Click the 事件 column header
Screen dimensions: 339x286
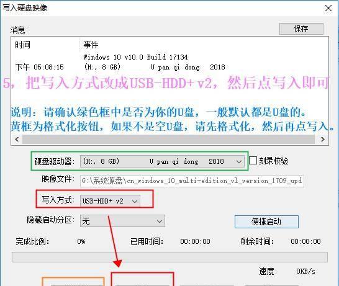pyautogui.click(x=91, y=45)
